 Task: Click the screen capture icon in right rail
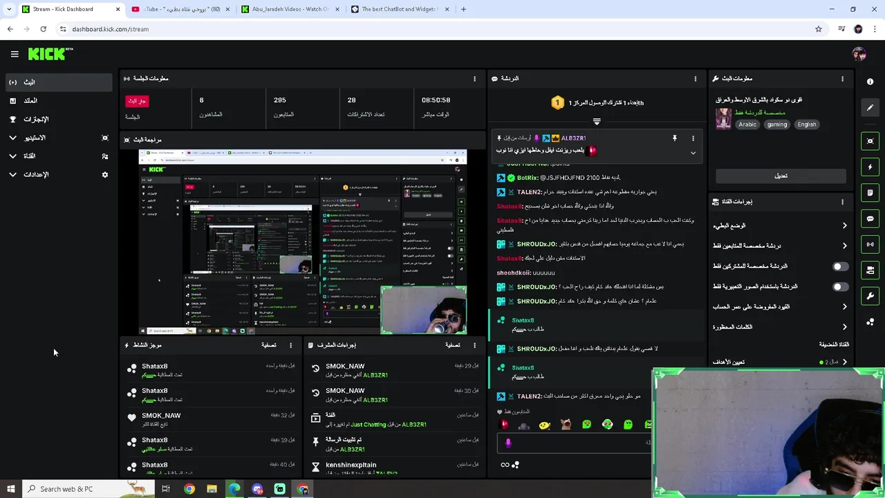pos(870,141)
